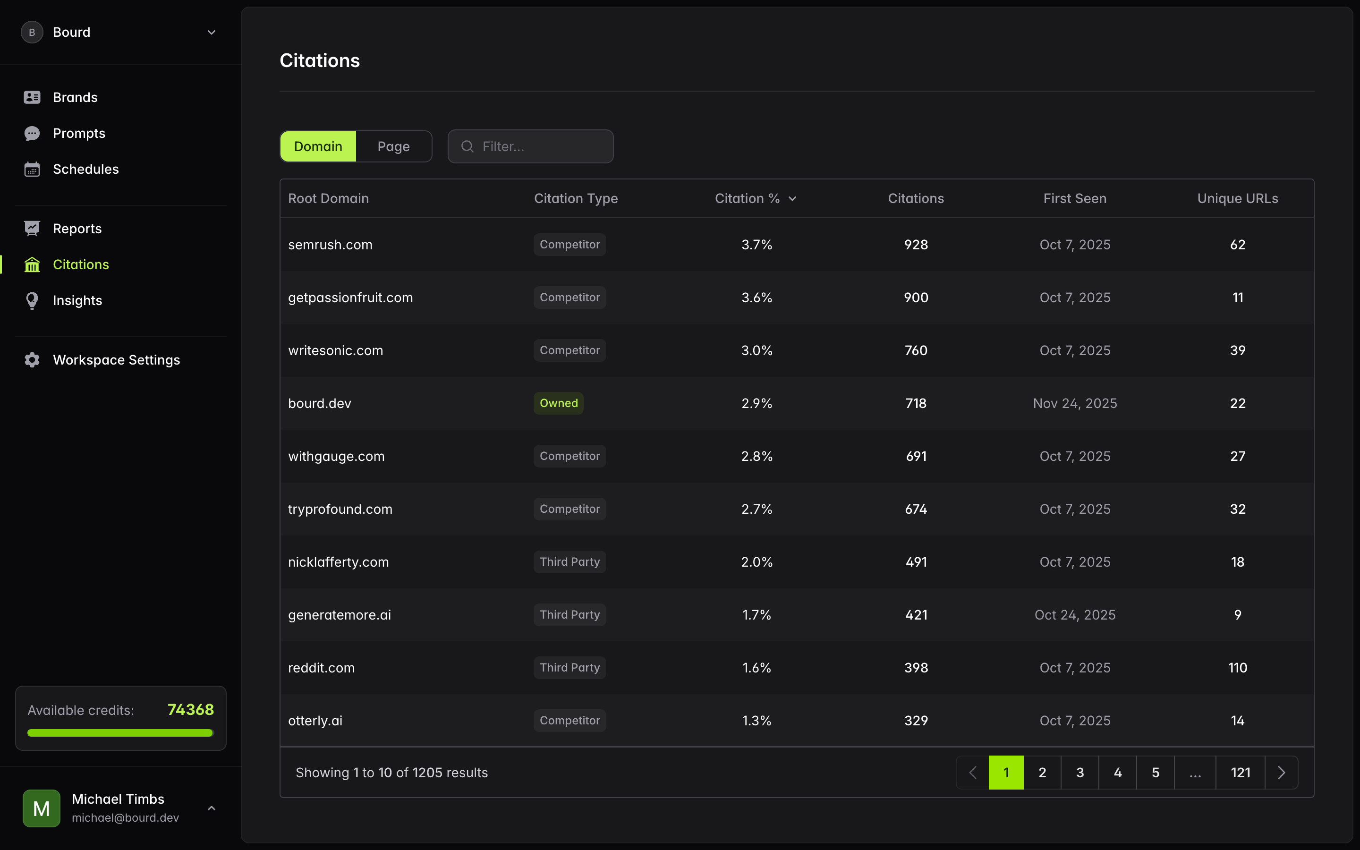Viewport: 1360px width, 850px height.
Task: Select the Citations bank icon
Action: click(x=32, y=264)
